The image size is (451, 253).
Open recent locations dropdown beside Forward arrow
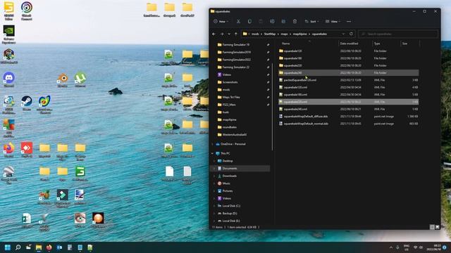[x=229, y=34]
